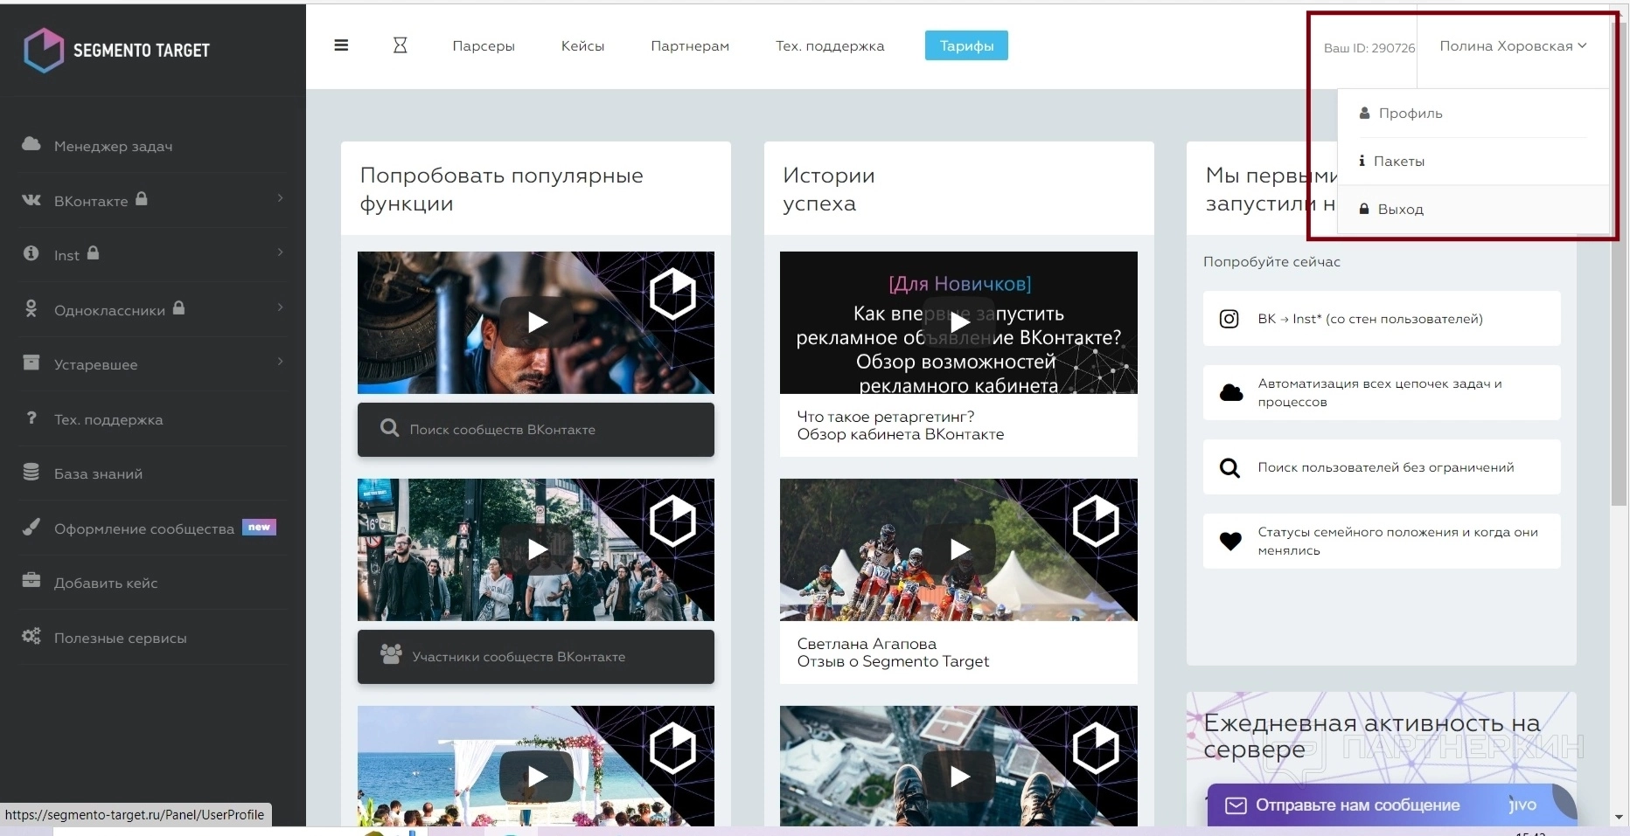The height and width of the screenshot is (836, 1630).
Task: Click the Segmento Target logo
Action: click(117, 50)
